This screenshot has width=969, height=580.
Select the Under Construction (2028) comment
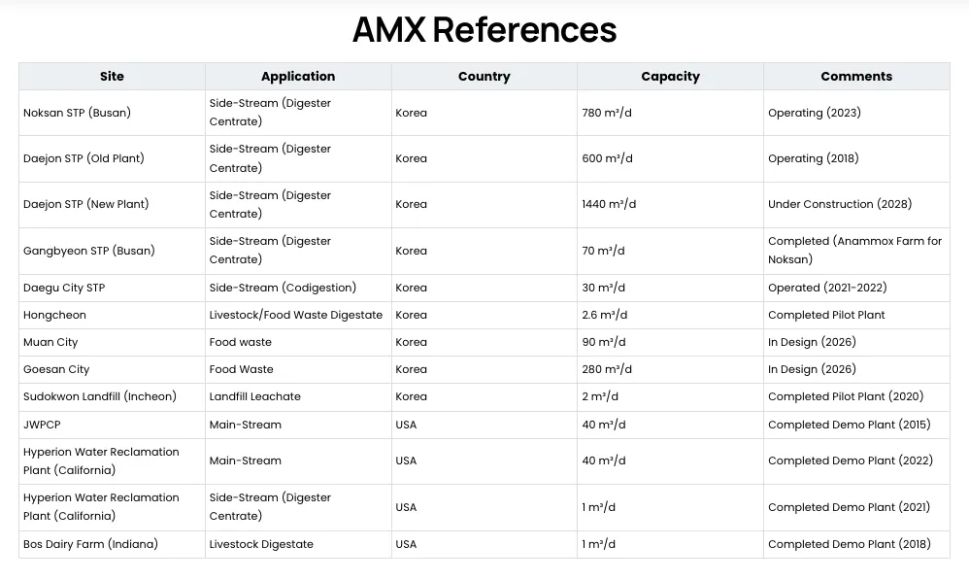point(839,205)
